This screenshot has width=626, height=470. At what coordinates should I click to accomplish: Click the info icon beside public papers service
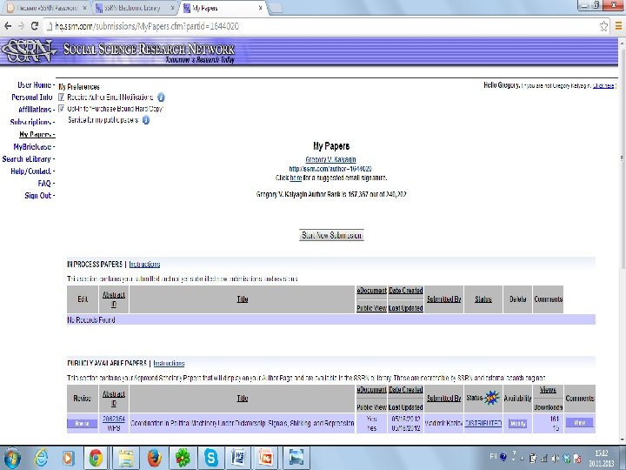pos(146,120)
